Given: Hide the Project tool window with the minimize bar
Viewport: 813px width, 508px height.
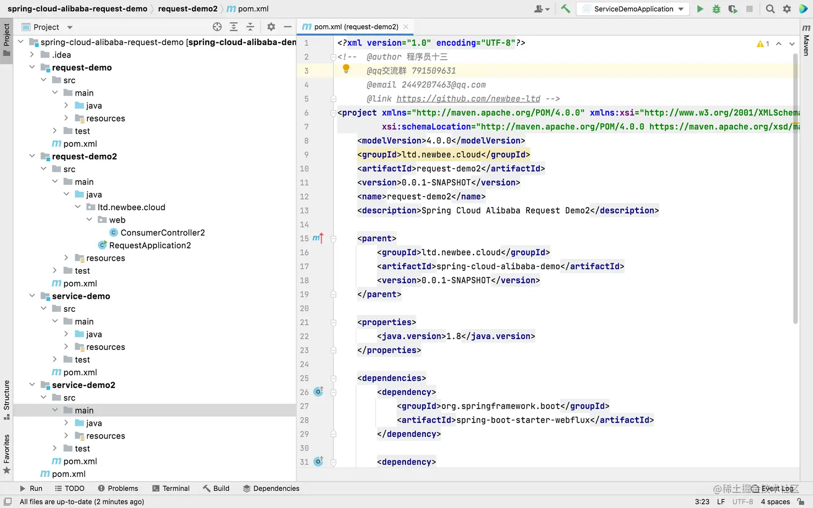Looking at the screenshot, I should click(288, 26).
